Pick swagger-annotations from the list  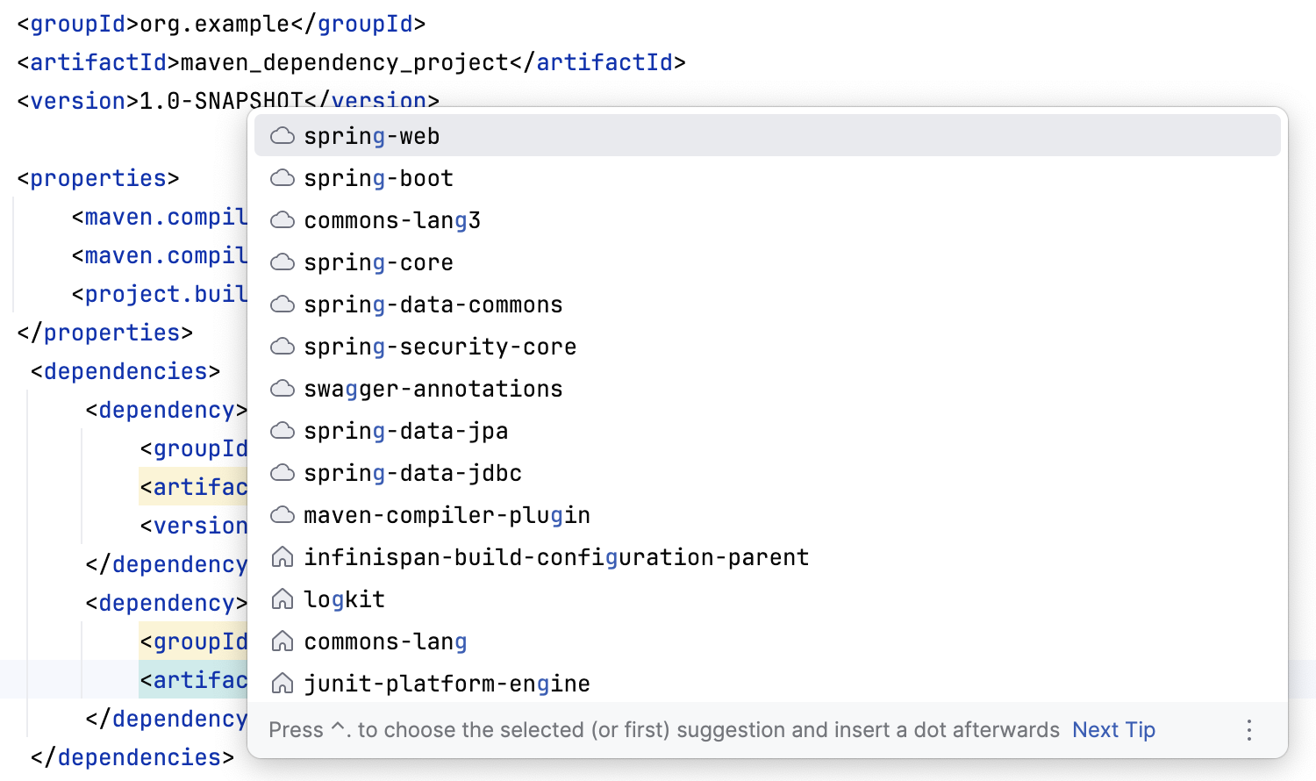(768, 389)
